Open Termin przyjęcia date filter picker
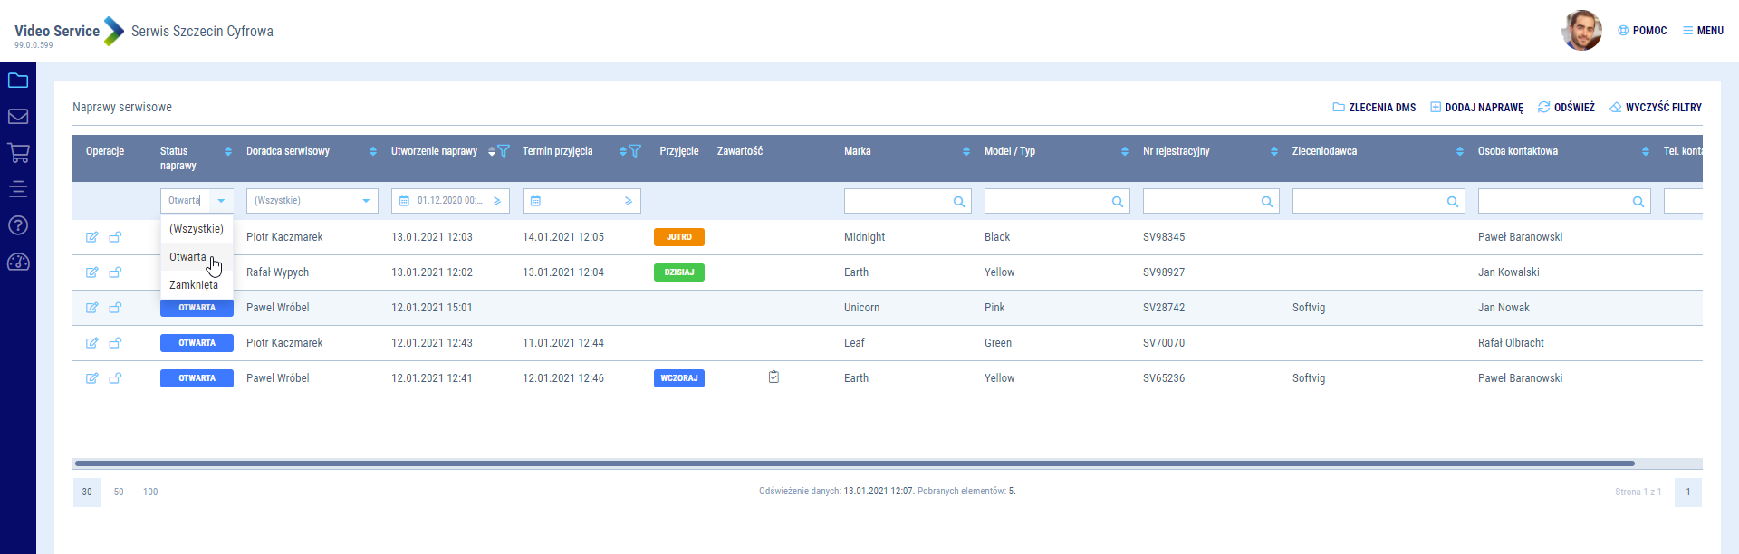Screen dimensions: 1739x554 coord(535,201)
